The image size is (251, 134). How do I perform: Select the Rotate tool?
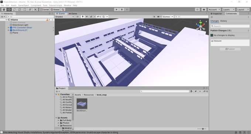(x=14, y=10)
